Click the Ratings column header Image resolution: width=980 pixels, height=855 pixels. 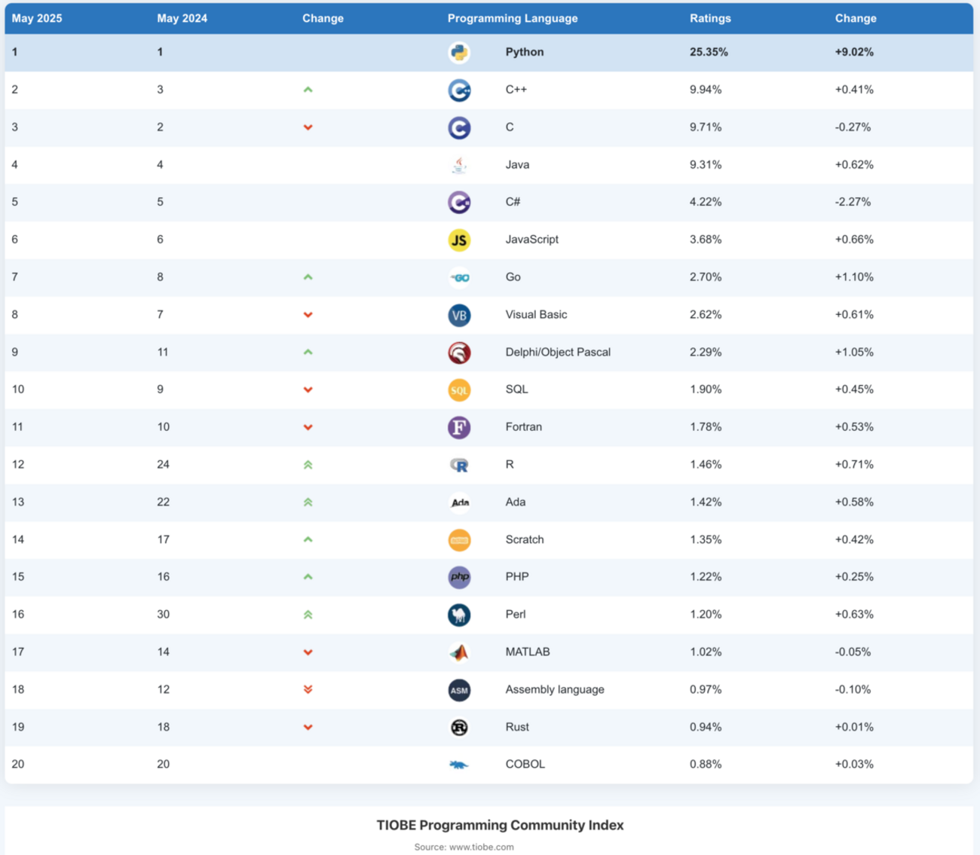710,18
